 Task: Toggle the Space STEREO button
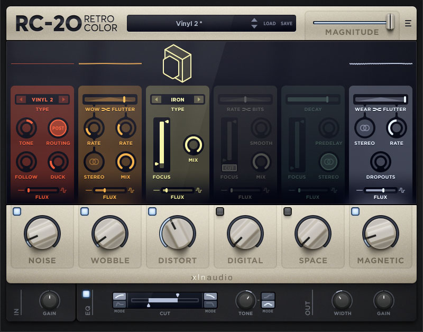[329, 162]
